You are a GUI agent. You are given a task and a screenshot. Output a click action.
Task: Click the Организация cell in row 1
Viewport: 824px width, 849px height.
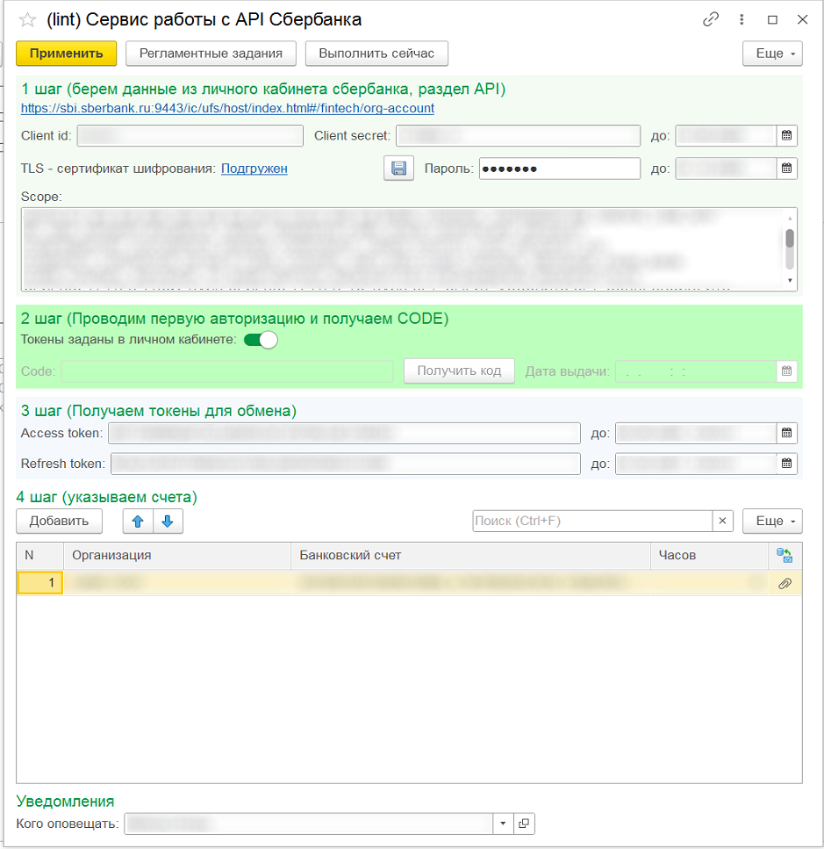click(177, 583)
